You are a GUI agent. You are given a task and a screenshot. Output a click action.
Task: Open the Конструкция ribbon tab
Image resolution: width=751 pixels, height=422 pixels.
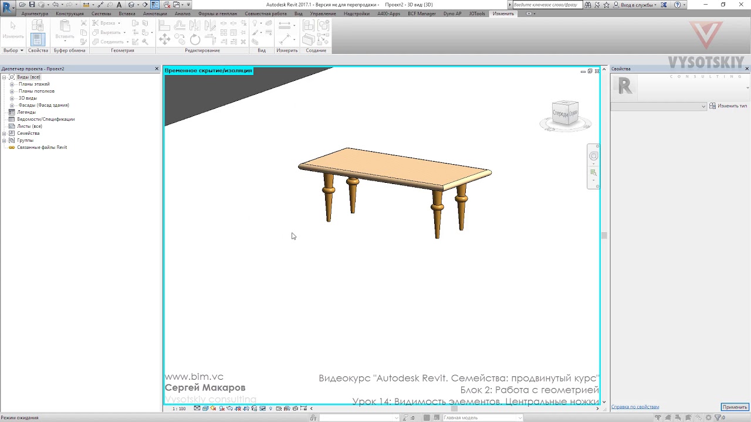[x=70, y=13]
